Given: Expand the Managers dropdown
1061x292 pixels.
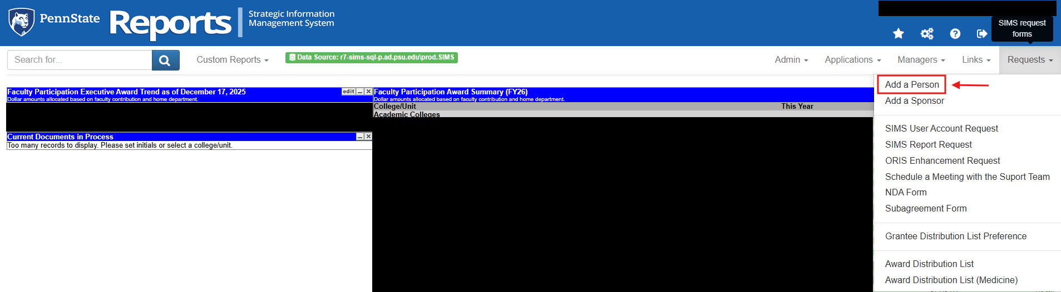Looking at the screenshot, I should point(921,60).
